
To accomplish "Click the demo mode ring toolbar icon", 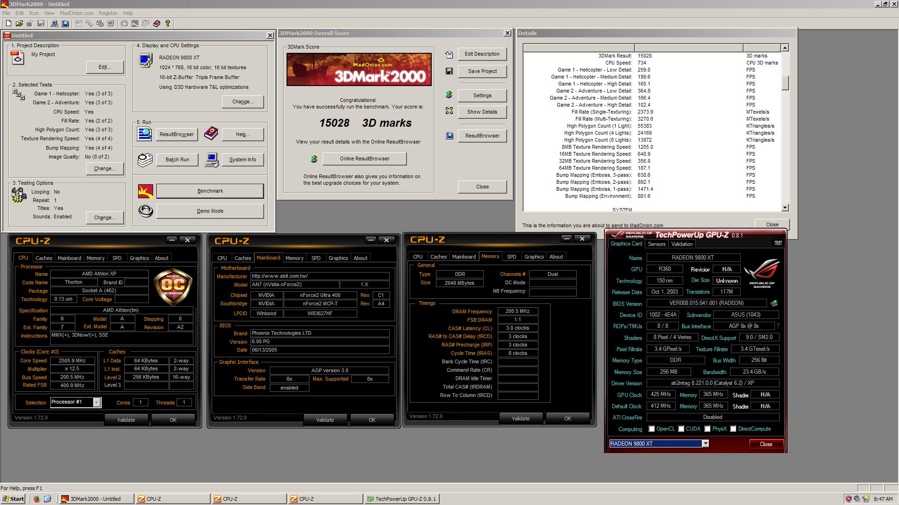I will click(125, 23).
